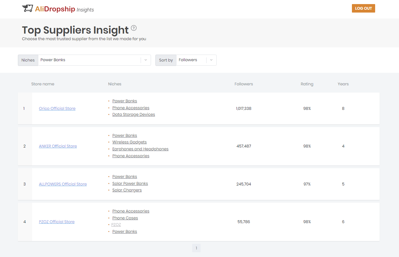399x257 pixels.
Task: Expand the Sort by dropdown chevron
Action: pos(211,60)
